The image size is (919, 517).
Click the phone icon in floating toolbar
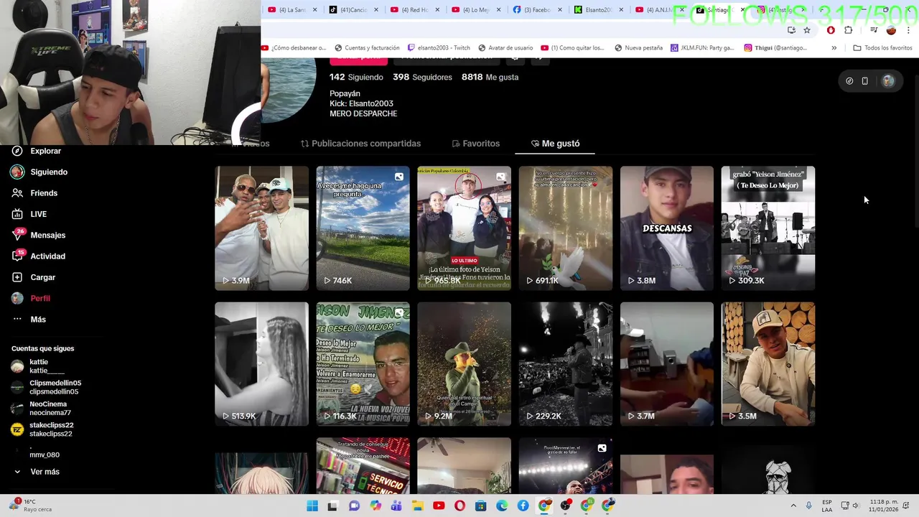pos(864,81)
